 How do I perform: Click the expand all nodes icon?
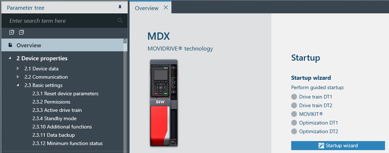(x=12, y=32)
